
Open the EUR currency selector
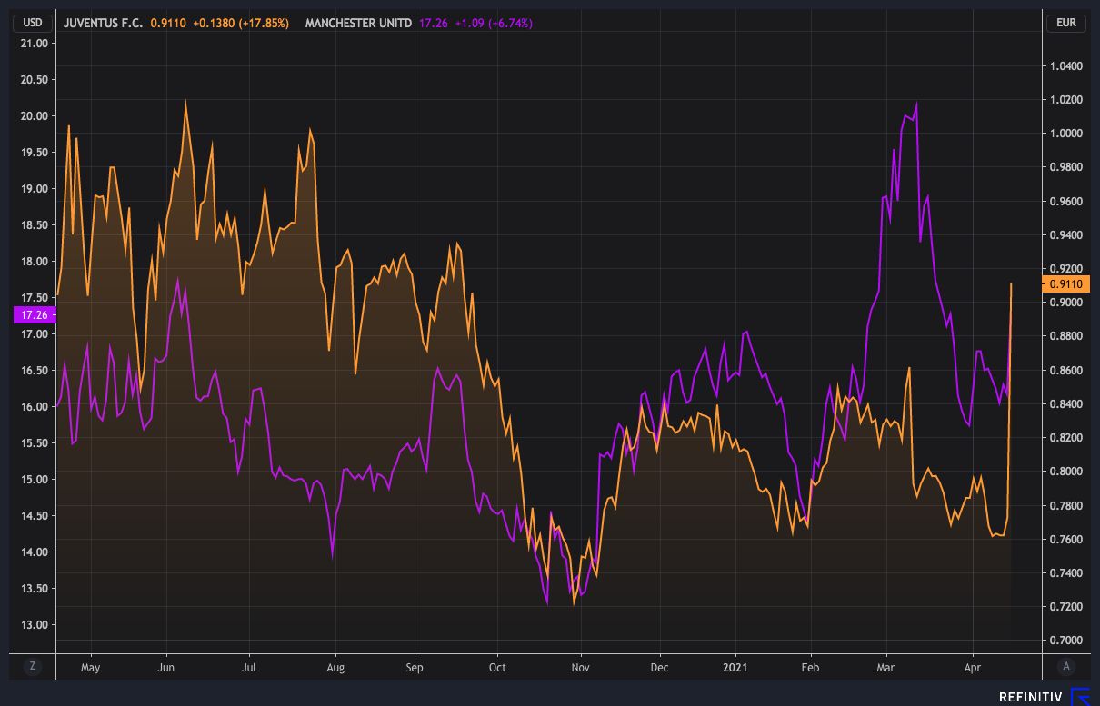pos(1066,23)
